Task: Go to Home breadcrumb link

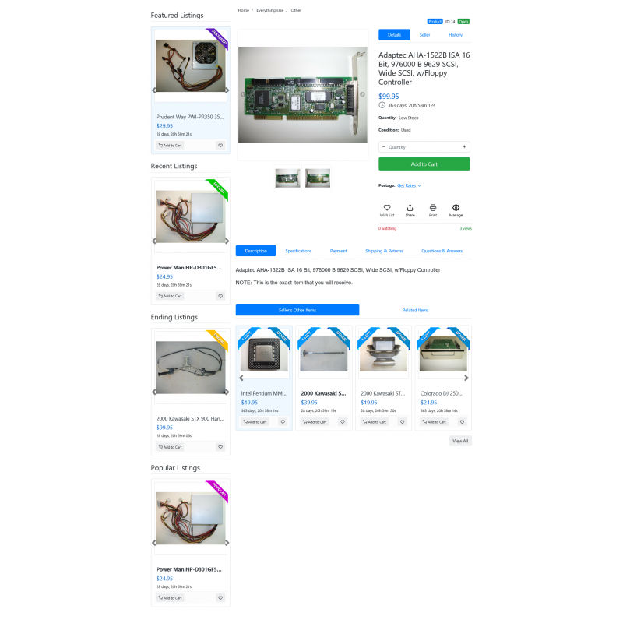Action: tap(244, 10)
